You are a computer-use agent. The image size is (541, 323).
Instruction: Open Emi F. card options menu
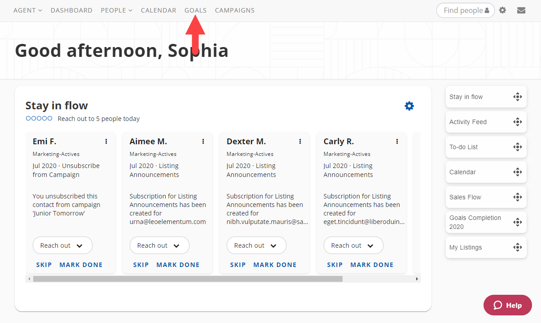click(x=106, y=142)
